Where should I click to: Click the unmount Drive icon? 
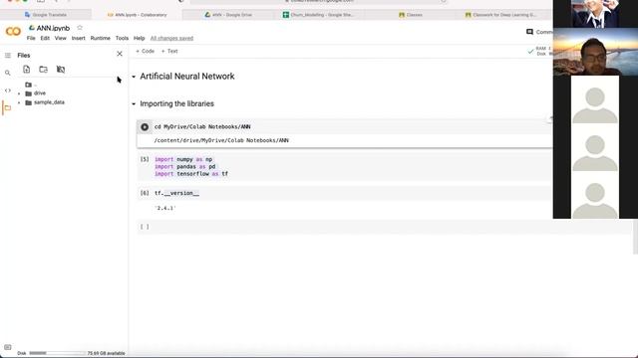[61, 70]
